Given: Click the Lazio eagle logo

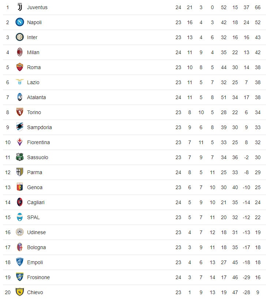Looking at the screenshot, I should click(x=20, y=82).
